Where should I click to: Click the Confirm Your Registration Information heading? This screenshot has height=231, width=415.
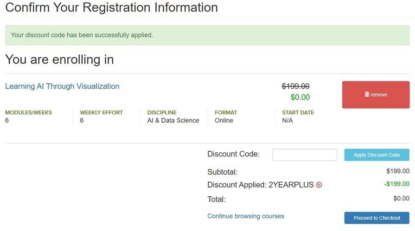point(111,7)
